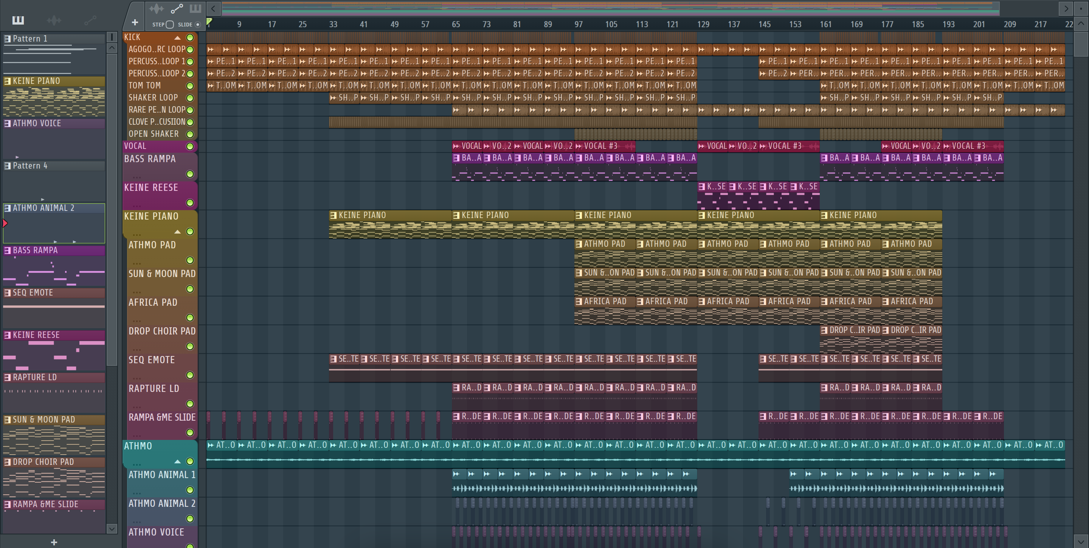Click the pattern picker's bottom scroll arrow

pos(112,529)
